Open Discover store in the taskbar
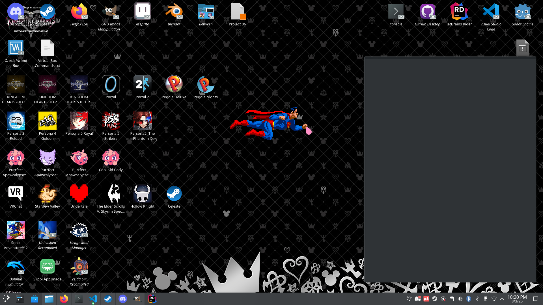The width and height of the screenshot is (543, 305). click(x=35, y=299)
